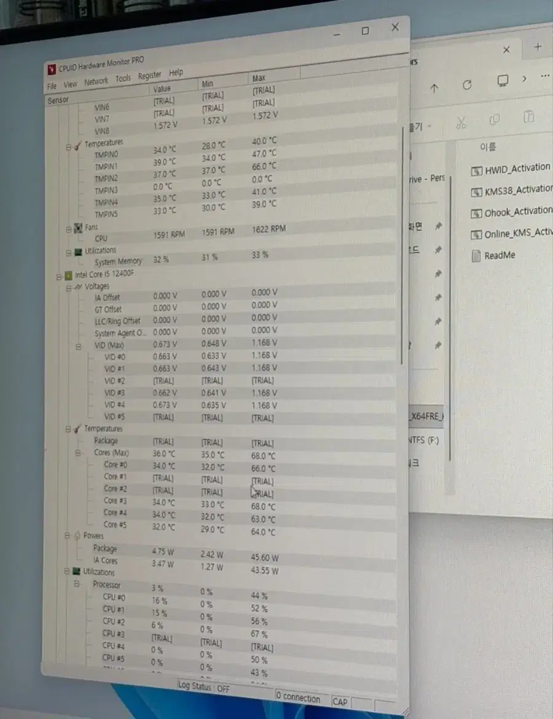
Task: Click the Hardware Monitor vertical scrollbar
Action: pos(402,245)
